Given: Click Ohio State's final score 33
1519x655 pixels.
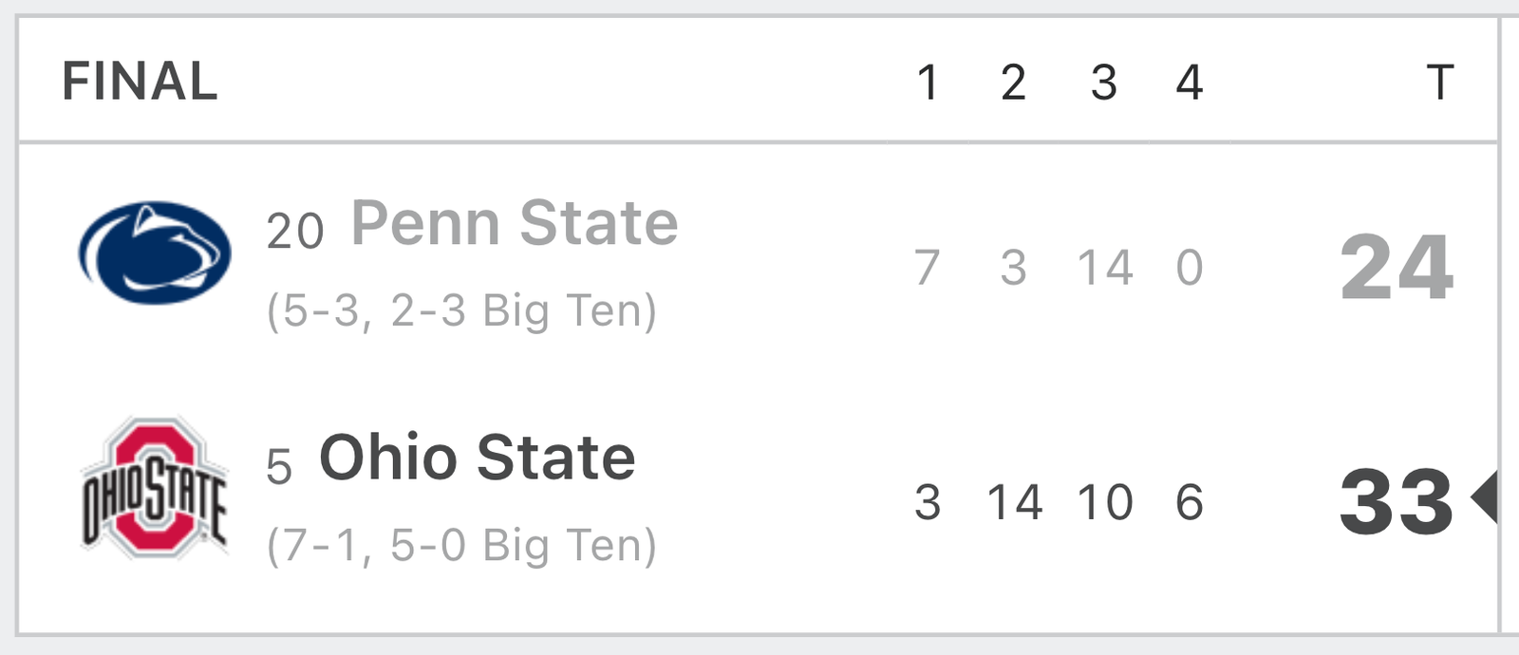Looking at the screenshot, I should coord(1396,501).
